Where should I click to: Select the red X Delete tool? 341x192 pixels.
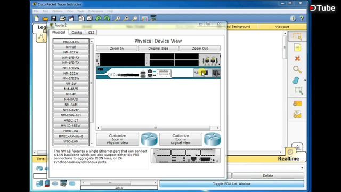click(297, 58)
